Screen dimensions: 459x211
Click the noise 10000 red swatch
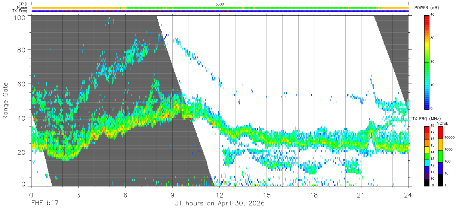pyautogui.click(x=440, y=132)
